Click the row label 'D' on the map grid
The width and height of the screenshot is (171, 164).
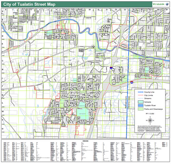pyautogui.click(x=2, y=36)
